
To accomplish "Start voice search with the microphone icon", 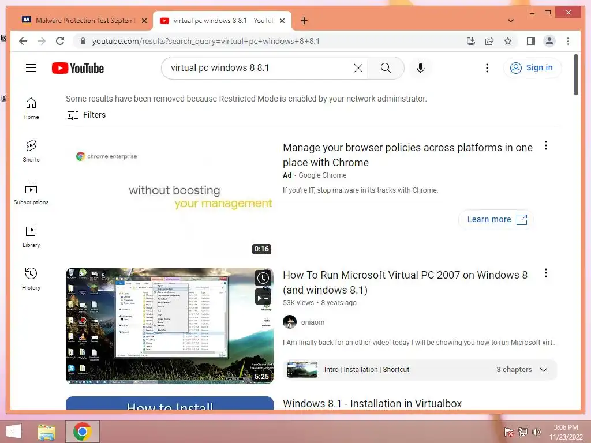I will click(421, 68).
